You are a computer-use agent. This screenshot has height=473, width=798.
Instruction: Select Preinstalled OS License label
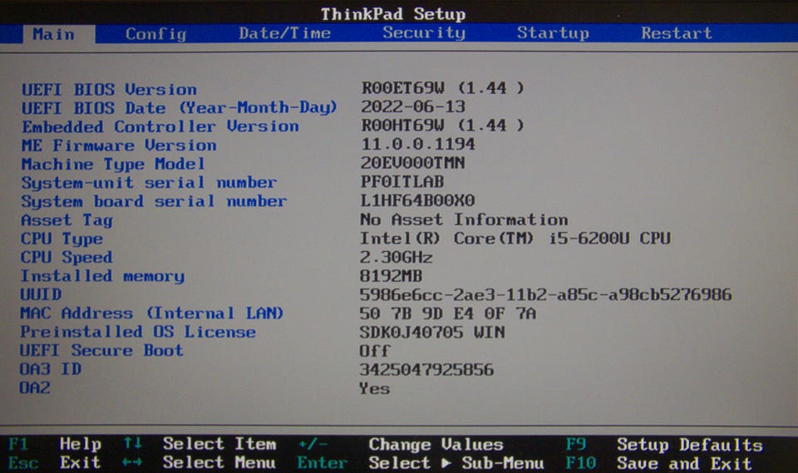pos(137,332)
